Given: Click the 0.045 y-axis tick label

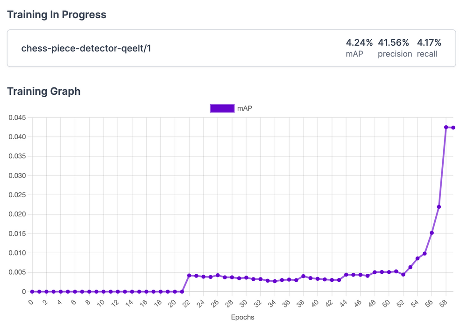Looking at the screenshot, I should point(18,118).
